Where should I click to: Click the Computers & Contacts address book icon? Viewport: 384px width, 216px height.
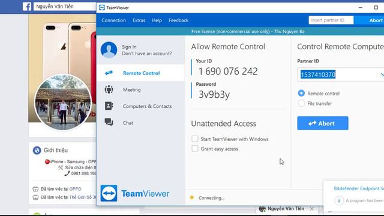(109, 106)
